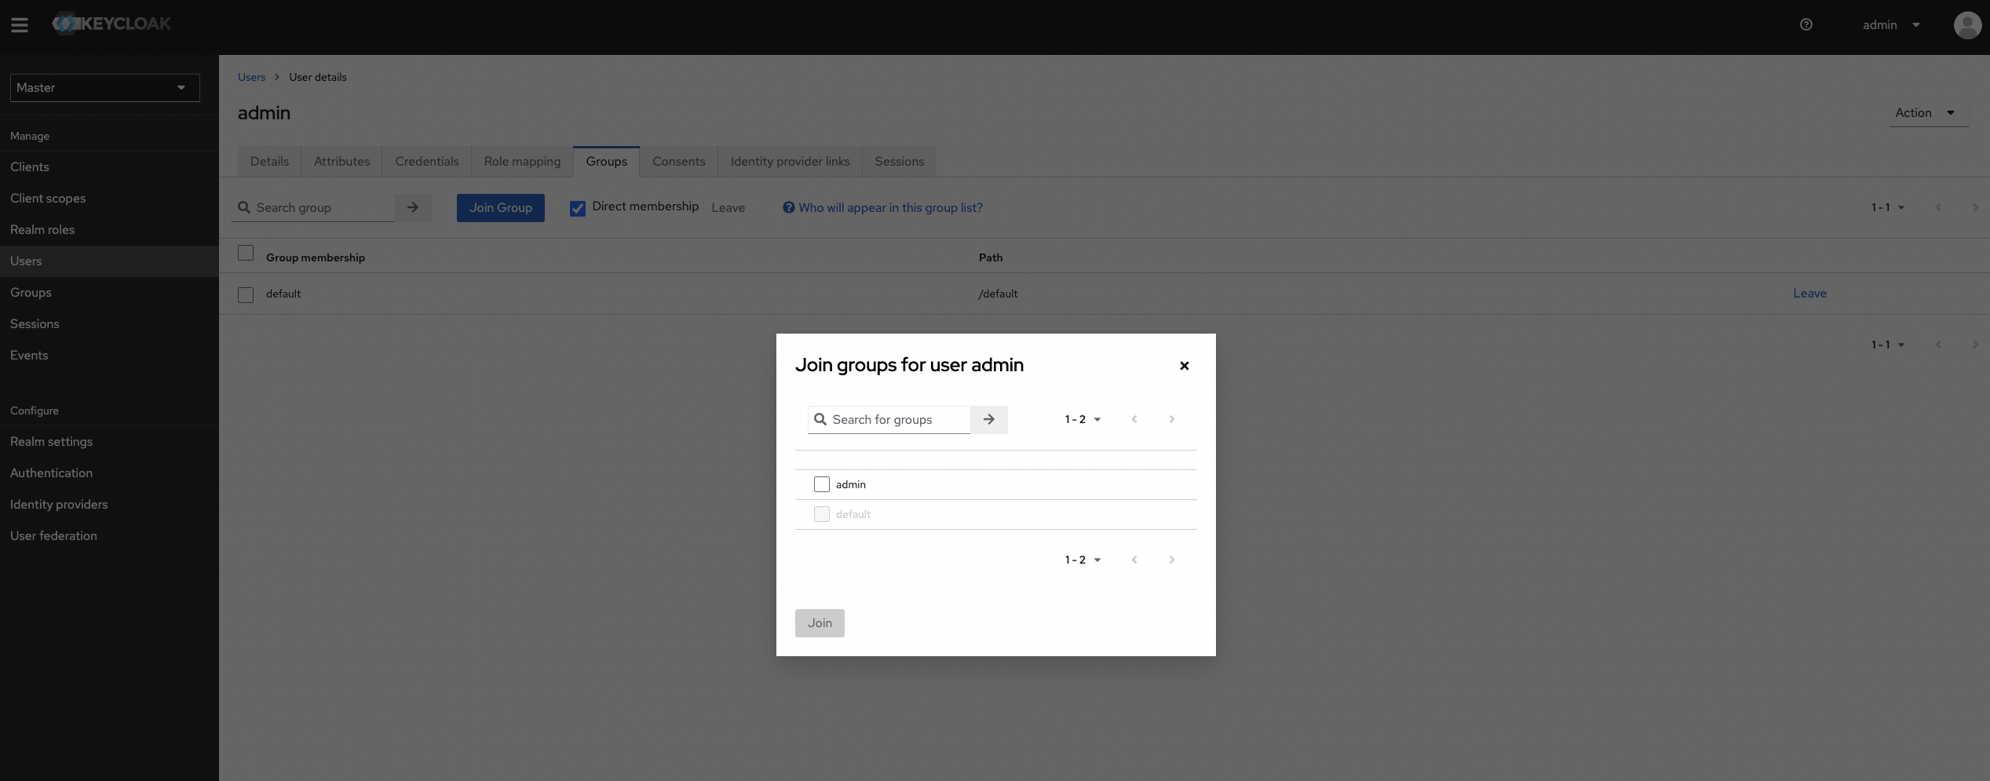Check the admin group in the dialog

(x=822, y=484)
